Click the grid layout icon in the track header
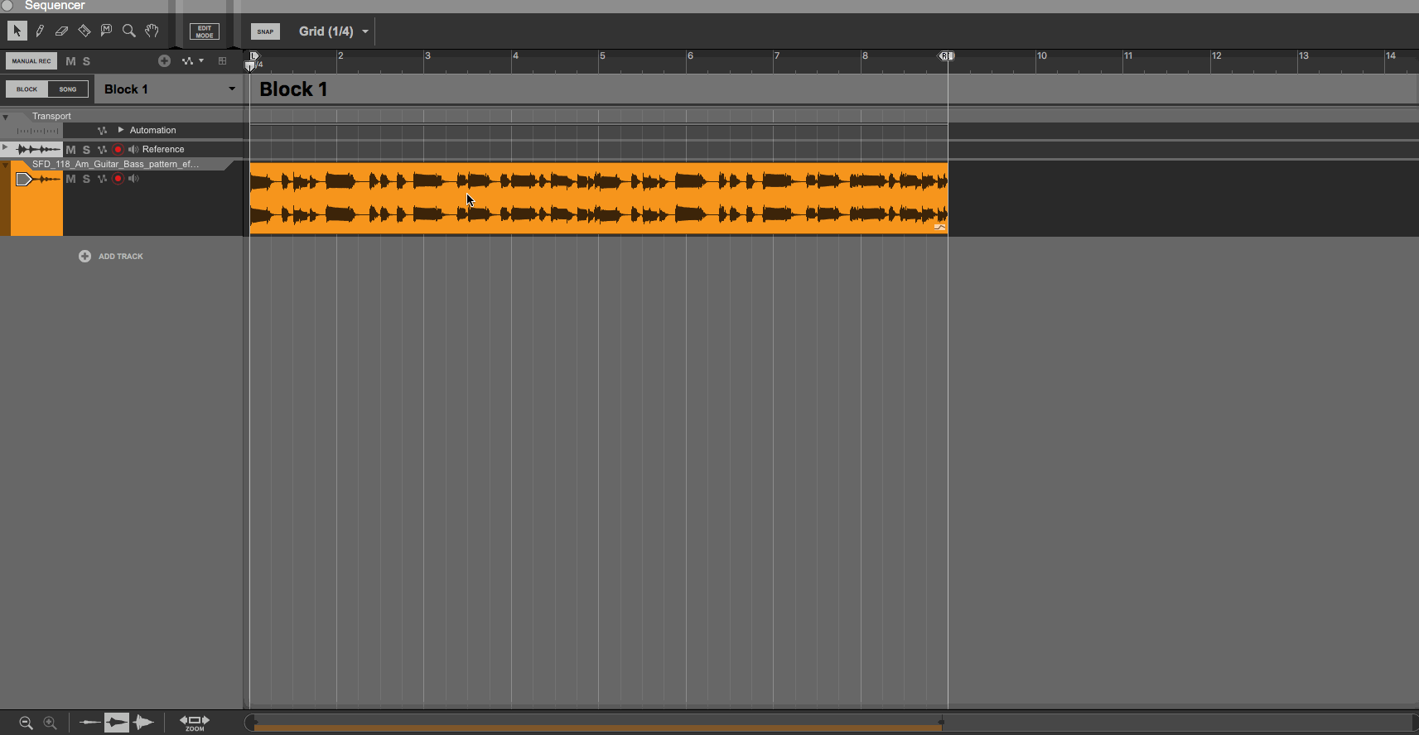1419x735 pixels. (222, 61)
